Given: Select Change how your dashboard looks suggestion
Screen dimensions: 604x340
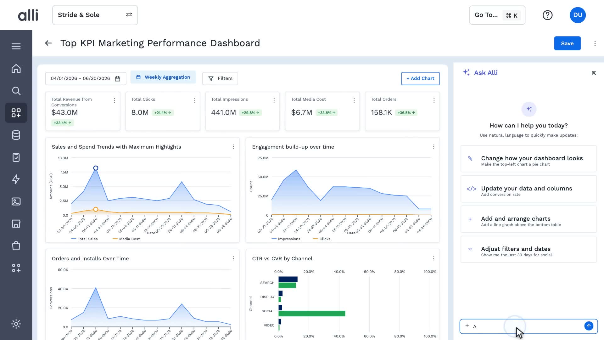Looking at the screenshot, I should (x=528, y=159).
